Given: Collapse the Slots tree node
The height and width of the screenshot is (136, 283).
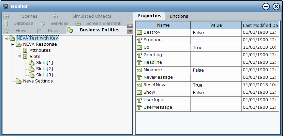Looking at the screenshot, I should pyautogui.click(x=19, y=57).
